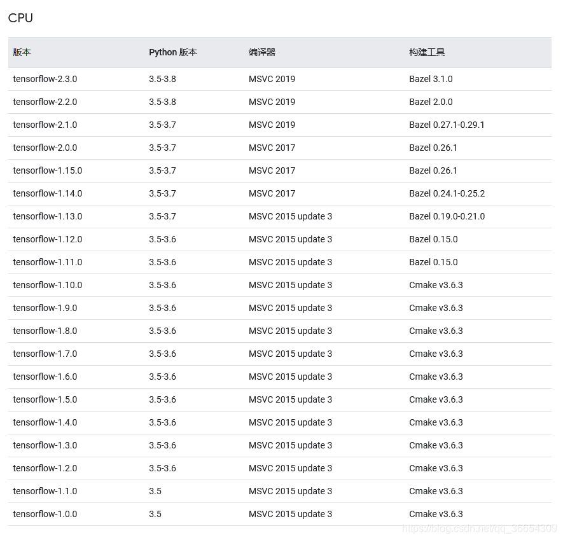
Task: Click the tensorflow-1.7.0 version cell
Action: (45, 354)
